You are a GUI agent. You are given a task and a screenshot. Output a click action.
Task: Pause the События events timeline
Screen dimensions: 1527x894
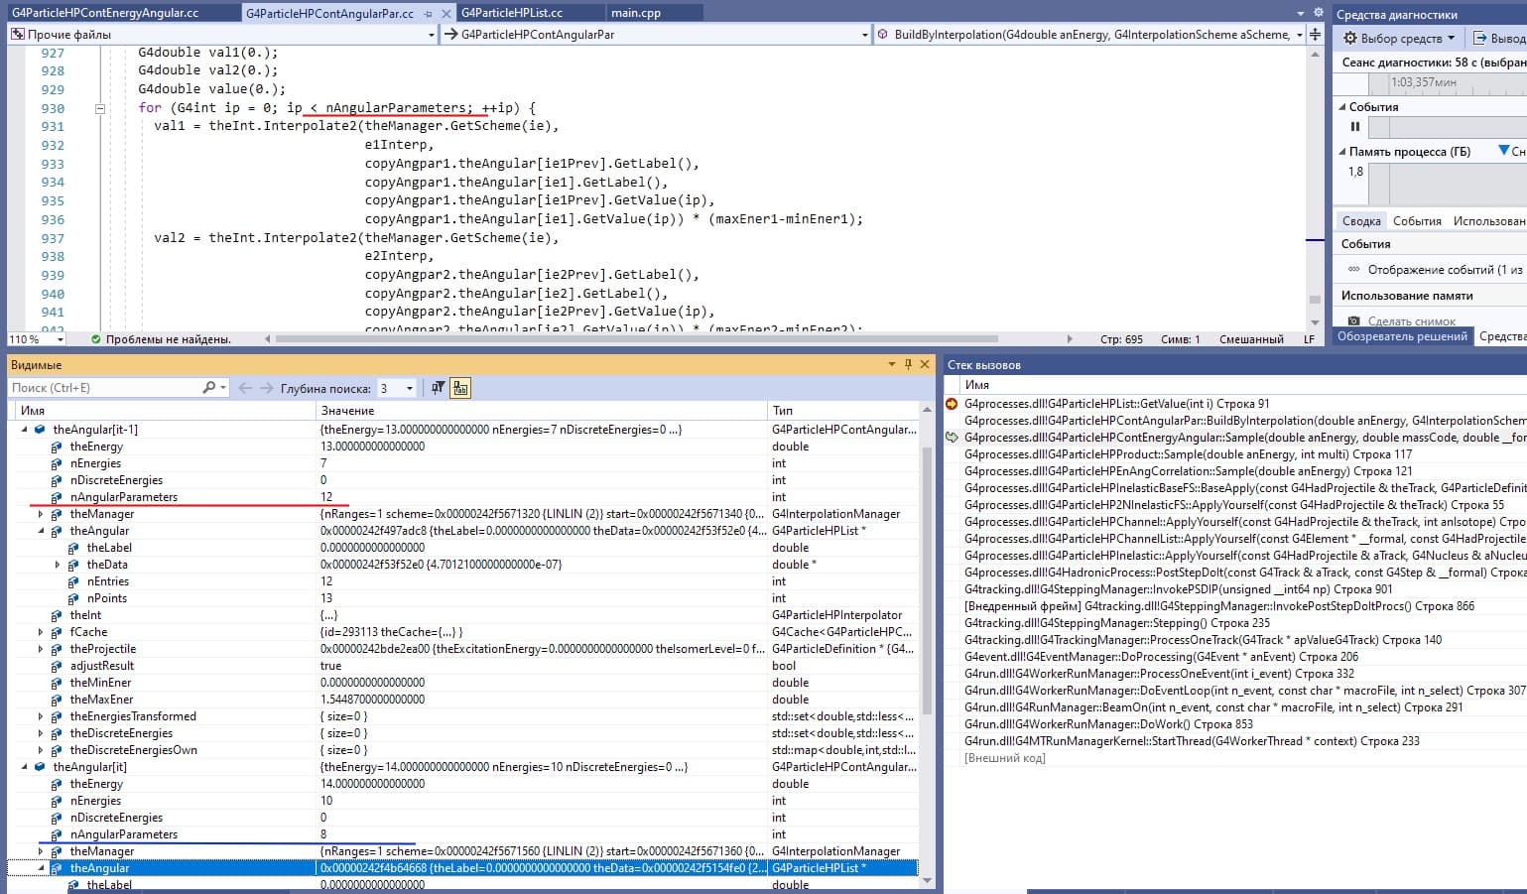pyautogui.click(x=1355, y=127)
